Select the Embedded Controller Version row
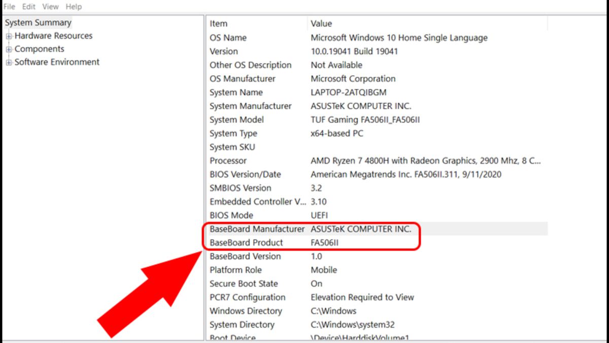The width and height of the screenshot is (609, 343). (377, 202)
